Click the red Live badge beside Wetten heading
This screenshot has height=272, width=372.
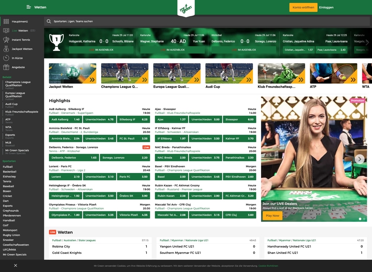[52, 232]
